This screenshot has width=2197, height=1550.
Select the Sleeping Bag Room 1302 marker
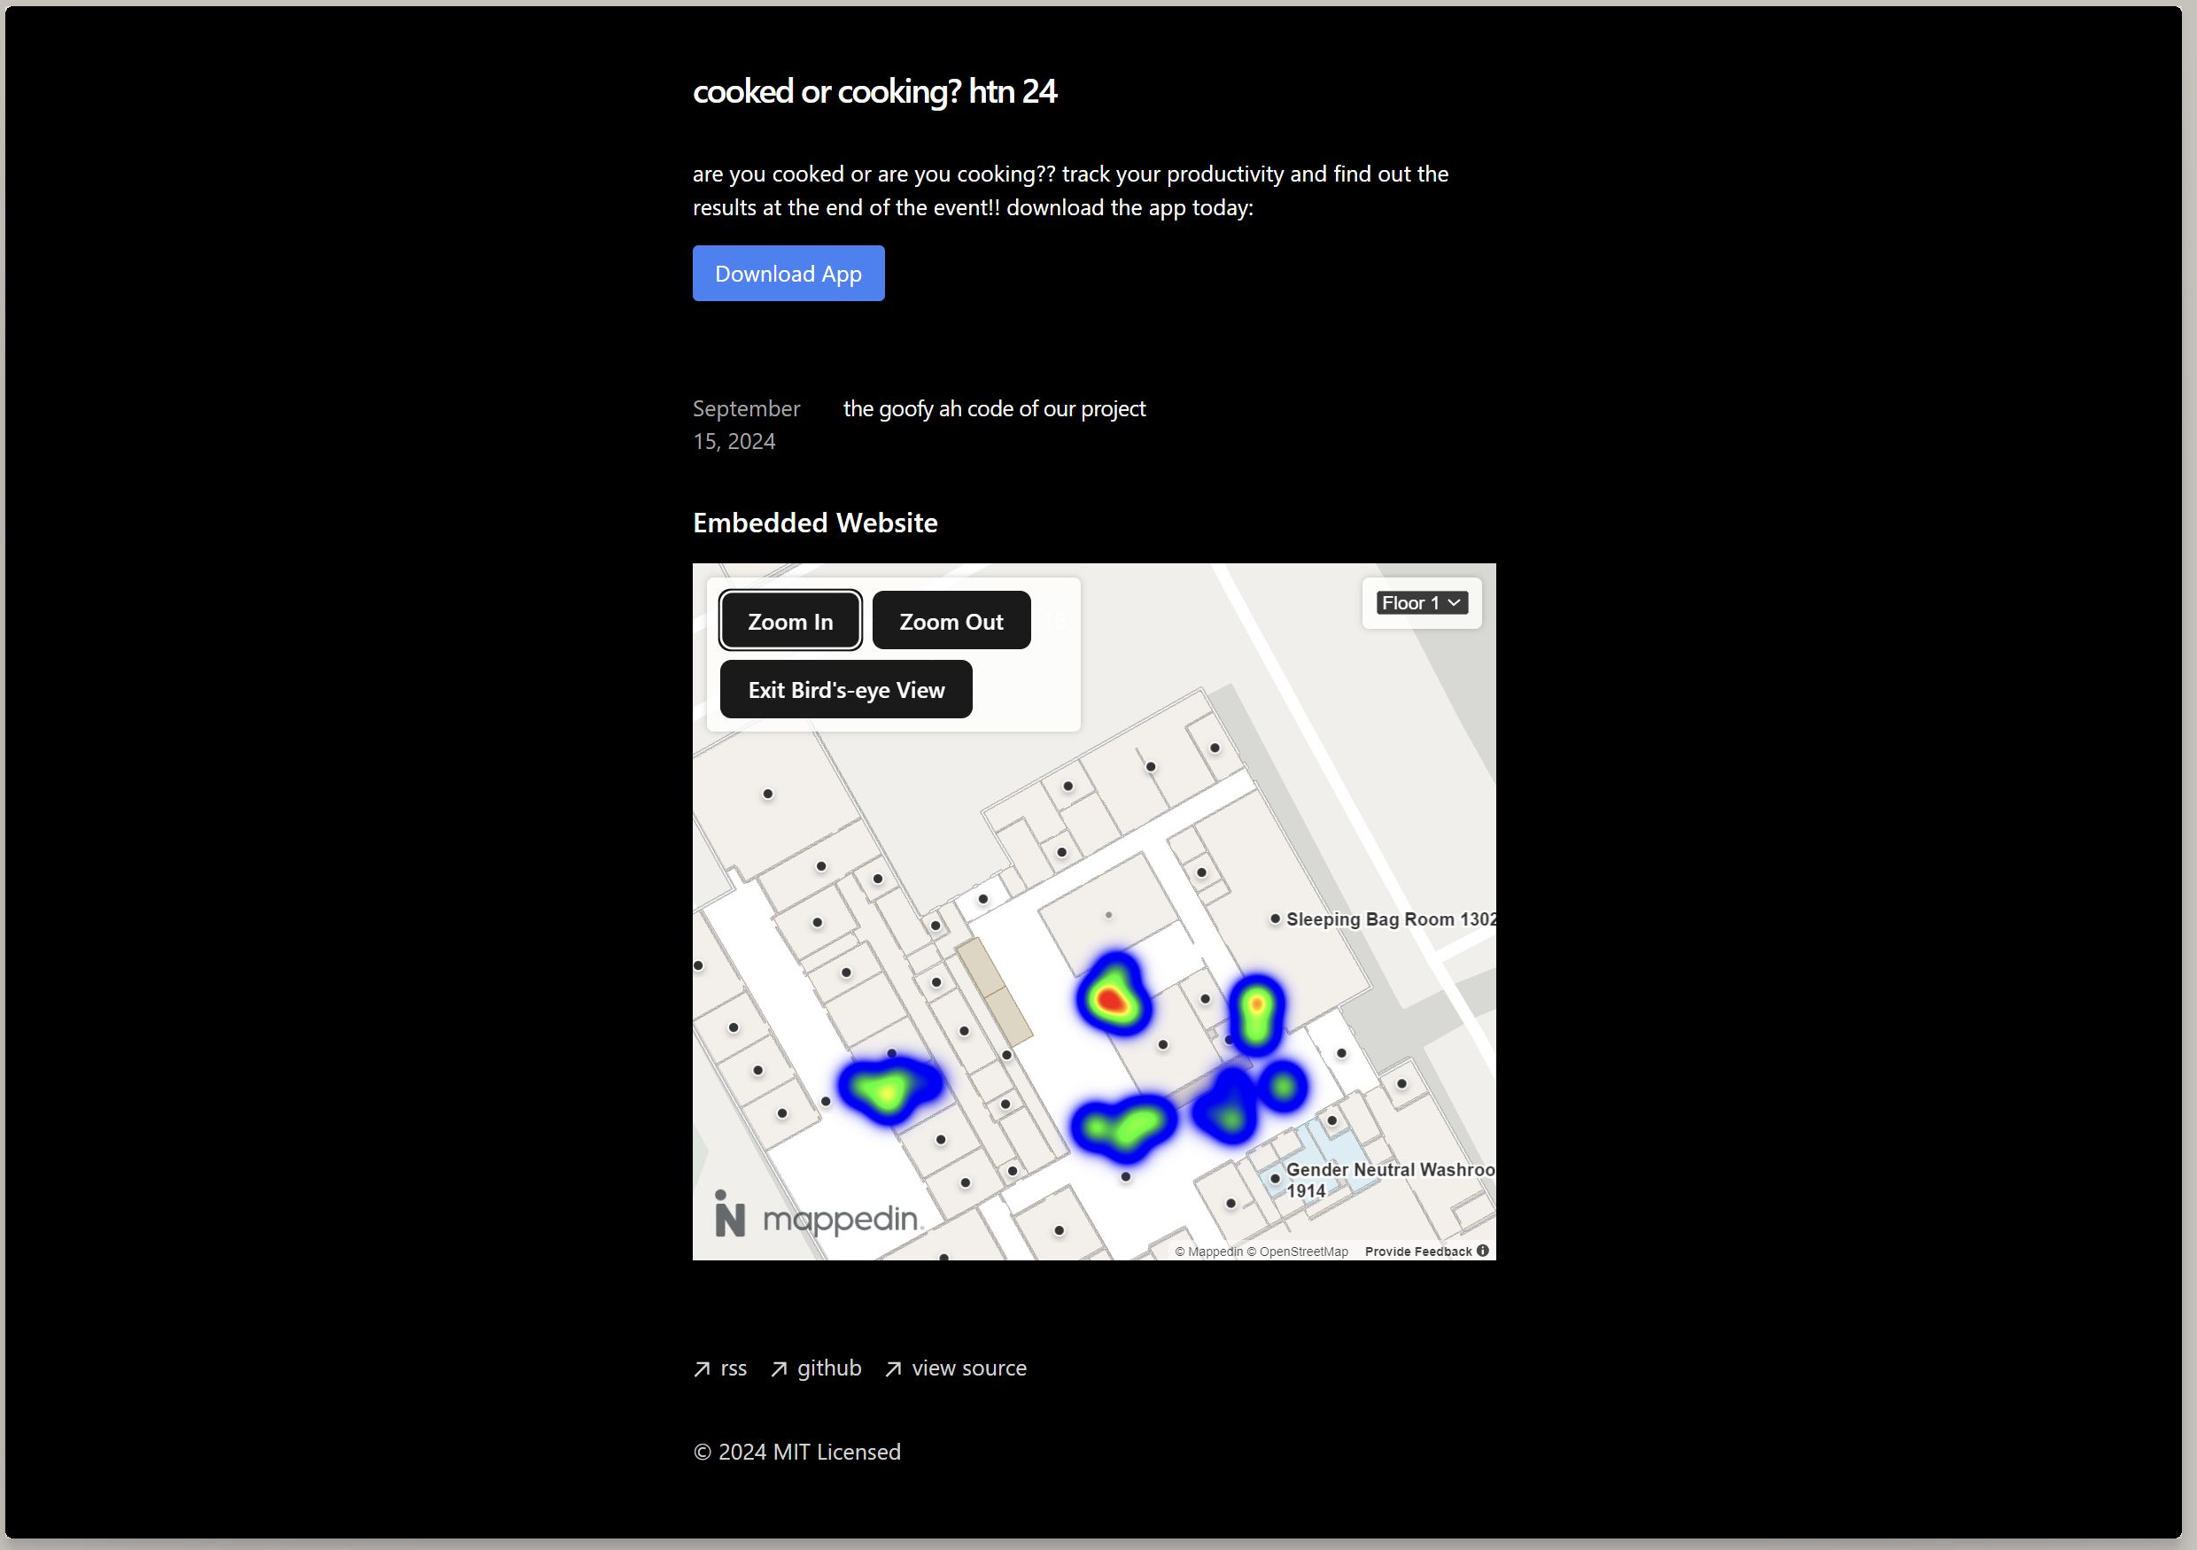(x=1275, y=918)
